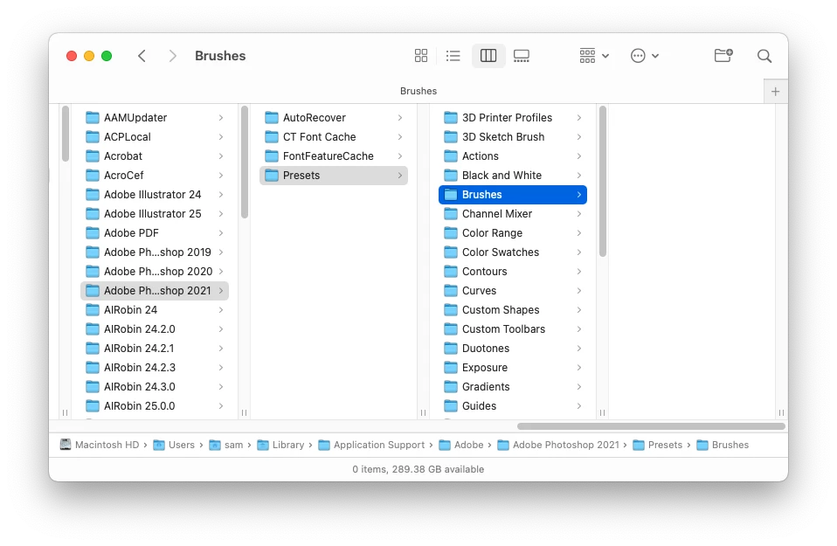Click Adobe Photoshop 2021 in path bar
The width and height of the screenshot is (837, 546).
click(558, 445)
